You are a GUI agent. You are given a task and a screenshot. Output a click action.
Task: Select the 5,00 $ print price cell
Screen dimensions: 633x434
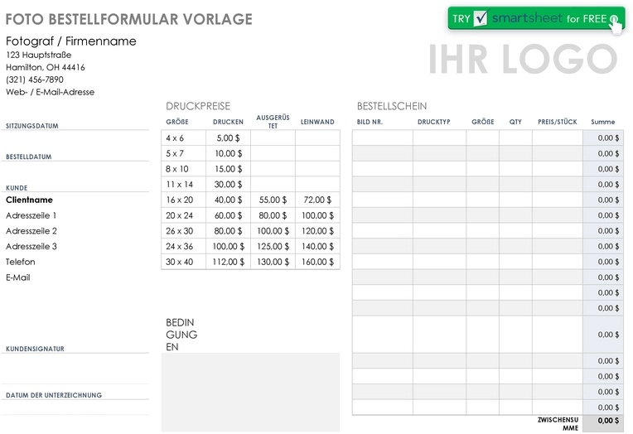coord(228,138)
